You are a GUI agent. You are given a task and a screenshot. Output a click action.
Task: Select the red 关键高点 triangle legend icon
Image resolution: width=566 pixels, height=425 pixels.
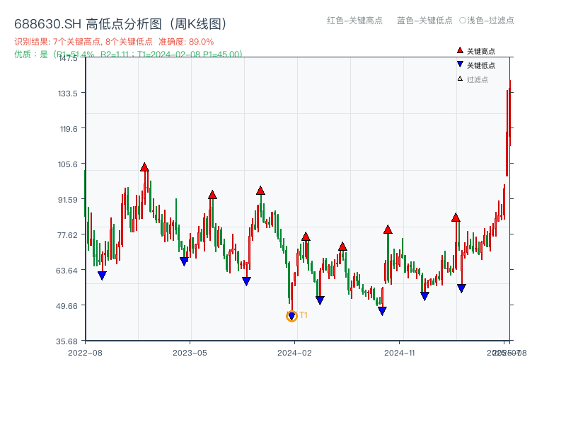460,50
